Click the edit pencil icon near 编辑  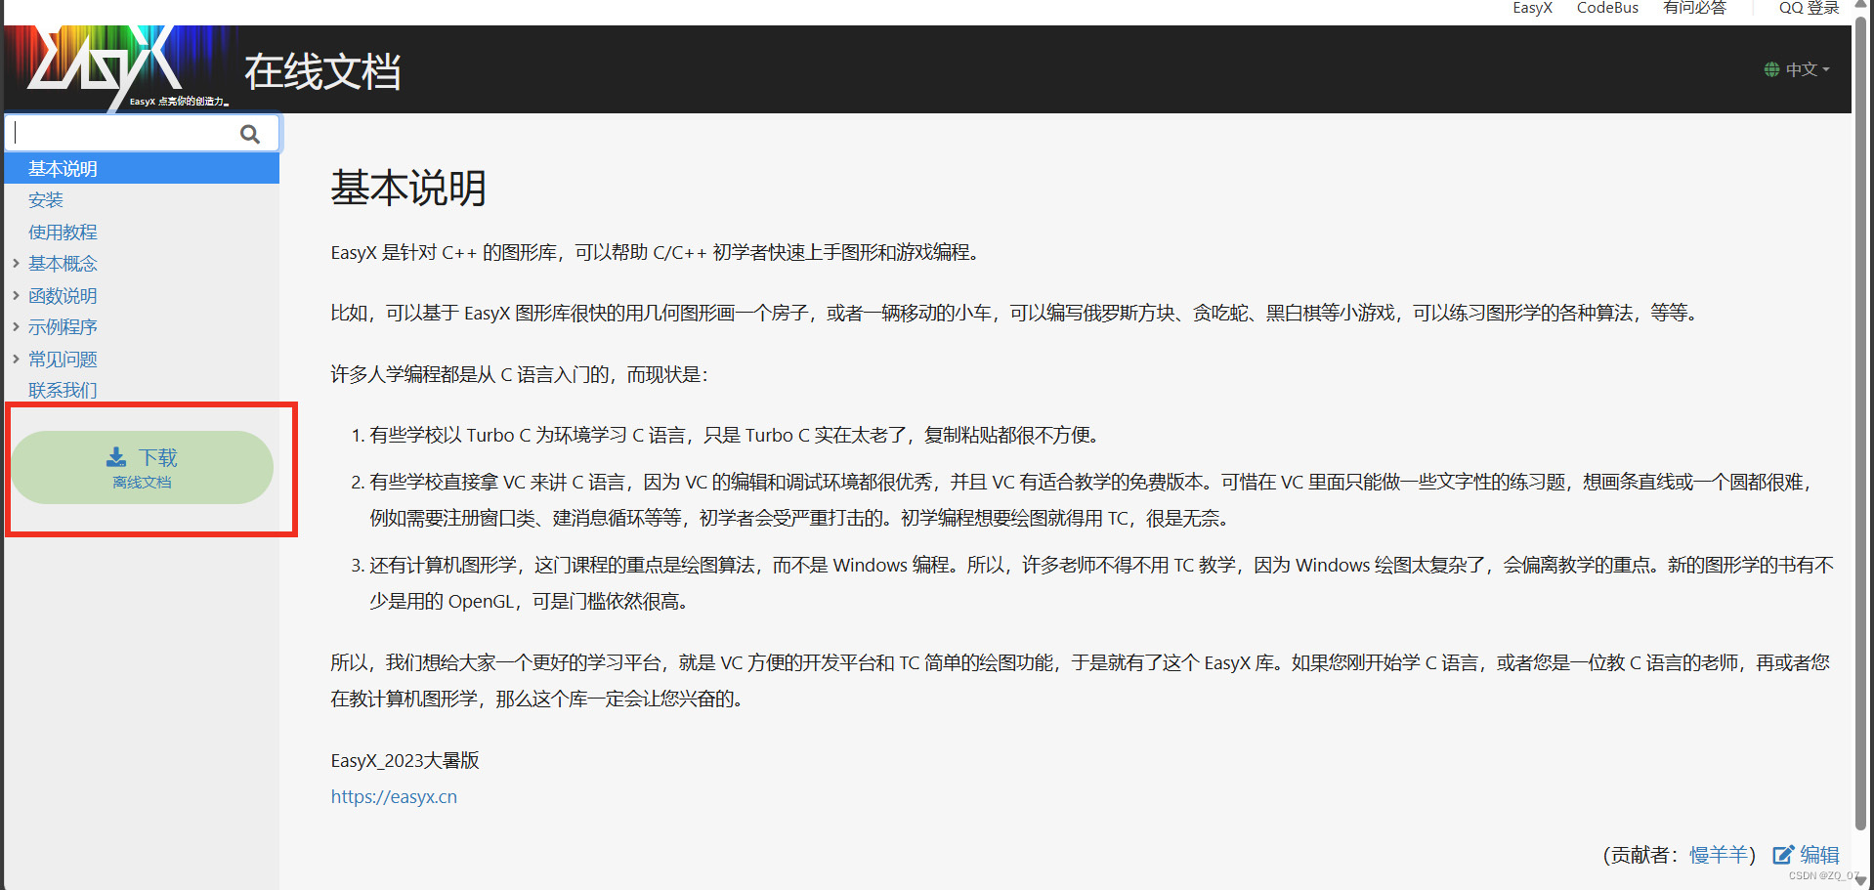[x=1783, y=854]
